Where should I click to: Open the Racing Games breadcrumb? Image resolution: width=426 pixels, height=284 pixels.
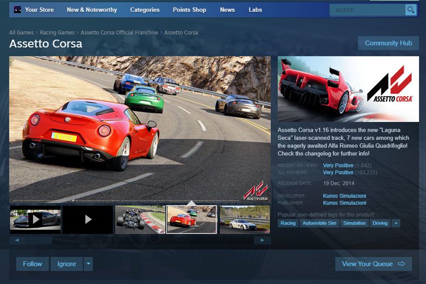57,32
